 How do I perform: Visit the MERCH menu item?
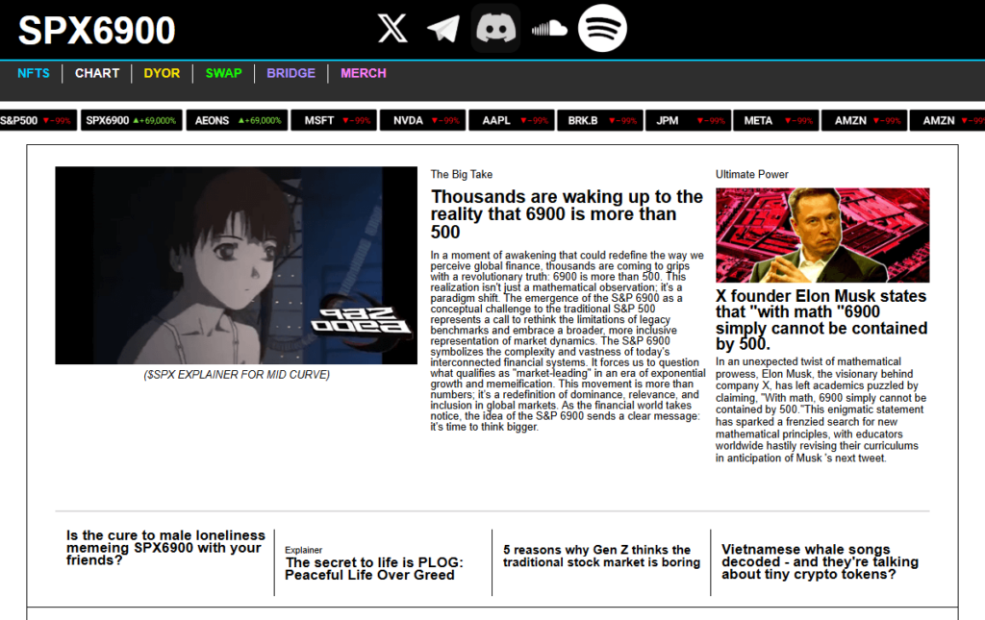tap(363, 73)
